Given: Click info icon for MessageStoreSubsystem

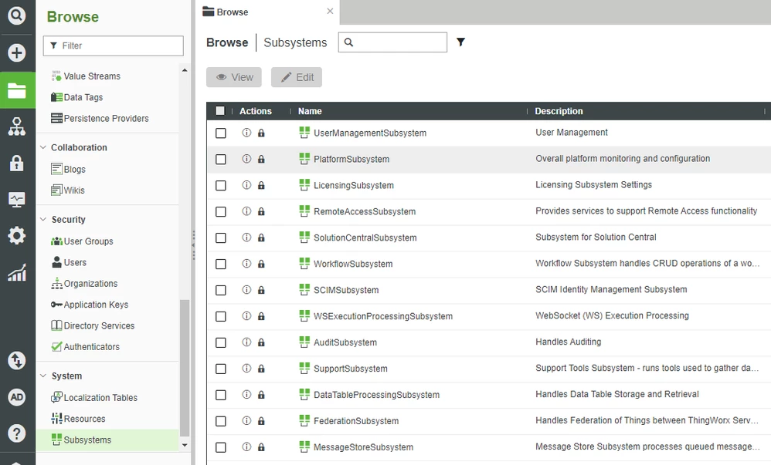Looking at the screenshot, I should point(246,446).
